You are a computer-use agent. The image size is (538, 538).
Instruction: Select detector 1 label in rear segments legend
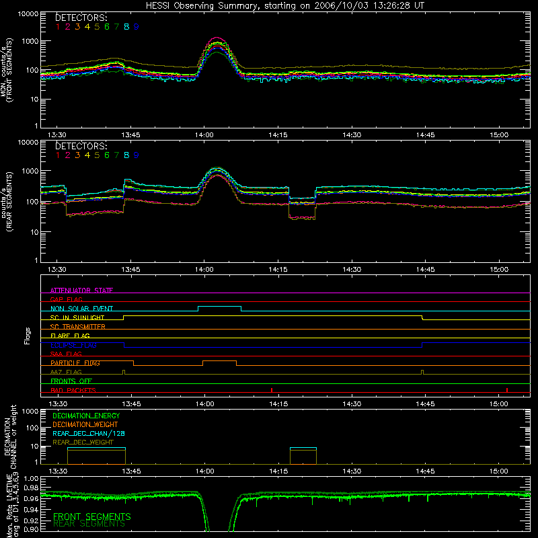pos(58,155)
